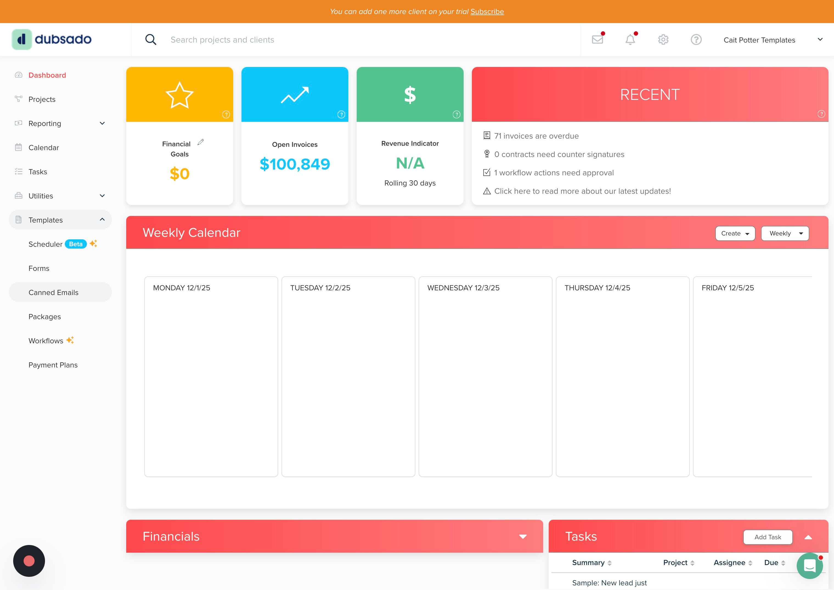
Task: Open the Create dropdown in calendar
Action: click(735, 233)
